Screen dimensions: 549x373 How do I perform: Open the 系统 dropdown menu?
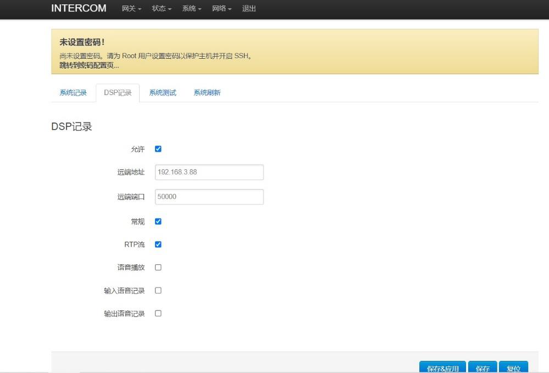[x=192, y=9]
